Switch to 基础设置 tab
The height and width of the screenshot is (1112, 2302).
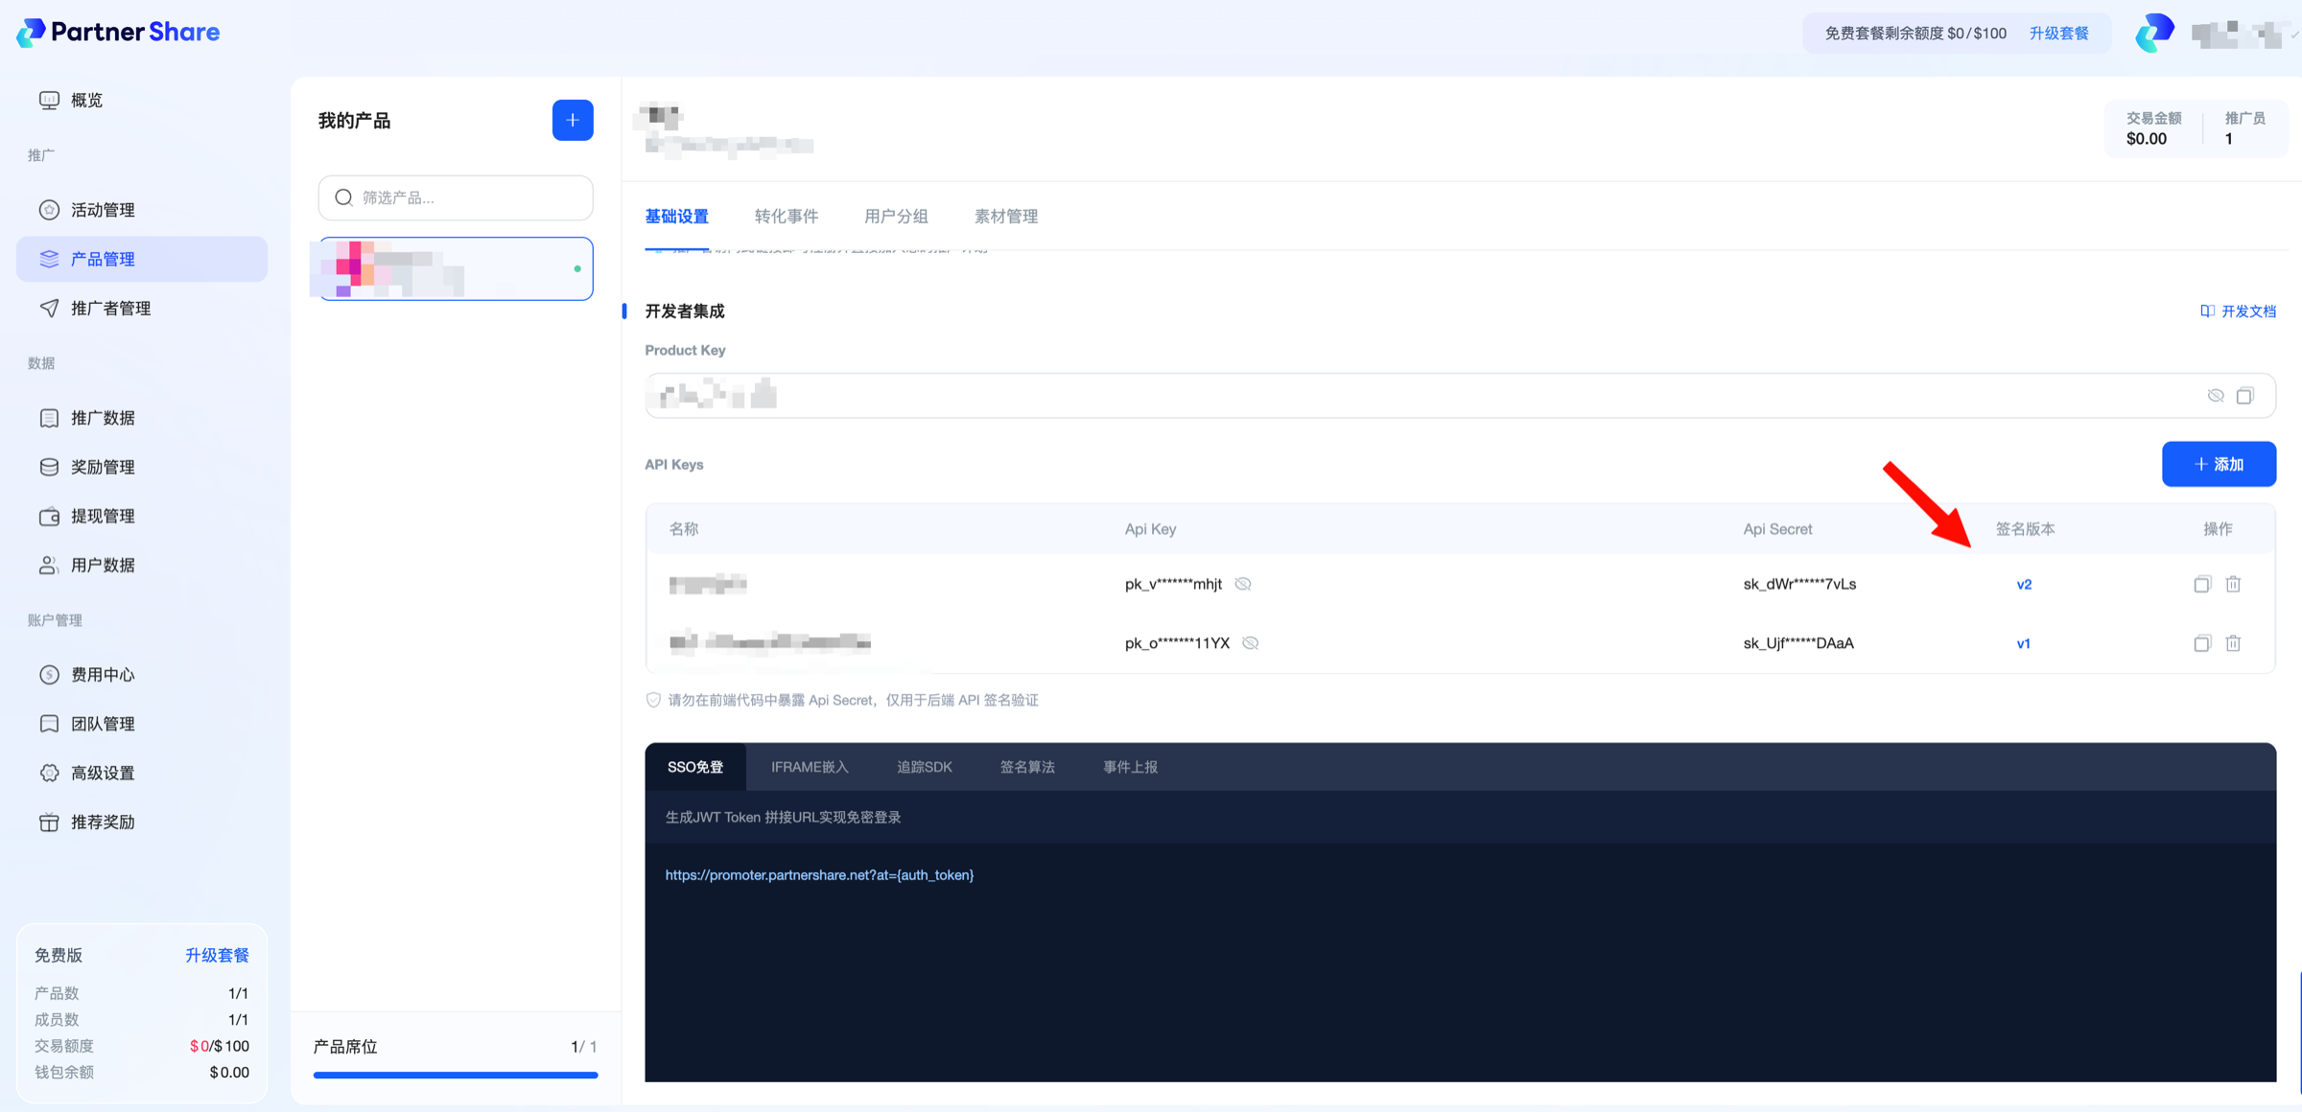(676, 217)
